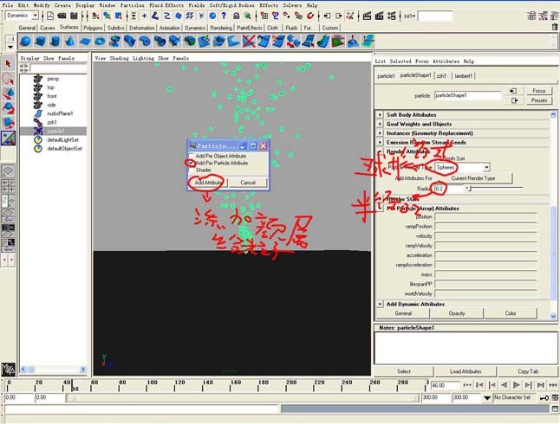The height and width of the screenshot is (424, 560).
Task: Create a NURBS cube from shelf
Action: coord(40,42)
